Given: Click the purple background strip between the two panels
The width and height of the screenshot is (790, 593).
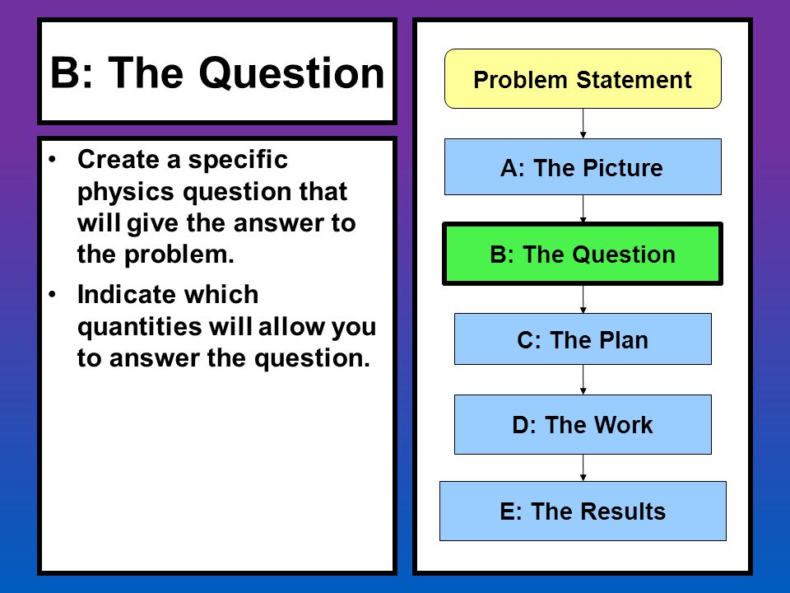Looking at the screenshot, I should 405,296.
